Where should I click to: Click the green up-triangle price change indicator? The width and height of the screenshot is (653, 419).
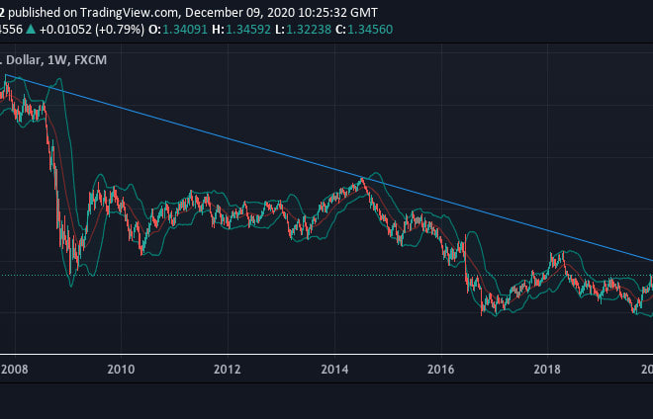pyautogui.click(x=31, y=29)
